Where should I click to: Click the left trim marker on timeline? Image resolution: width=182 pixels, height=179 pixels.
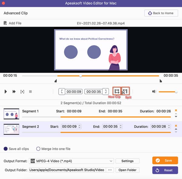pyautogui.click(x=56, y=81)
